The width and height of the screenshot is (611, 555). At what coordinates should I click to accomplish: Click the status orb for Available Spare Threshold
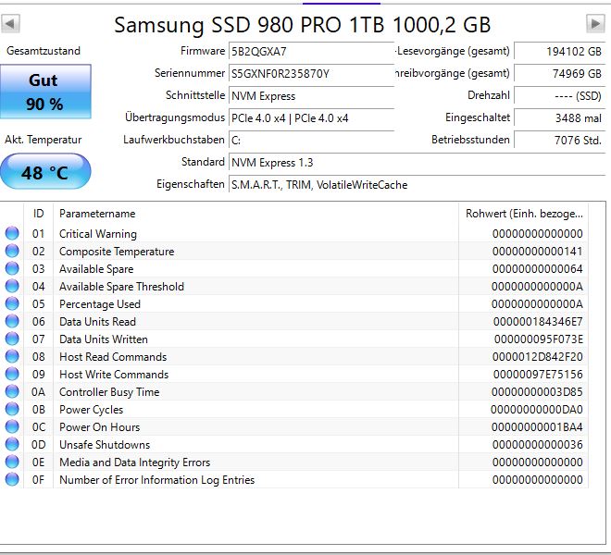[12, 286]
